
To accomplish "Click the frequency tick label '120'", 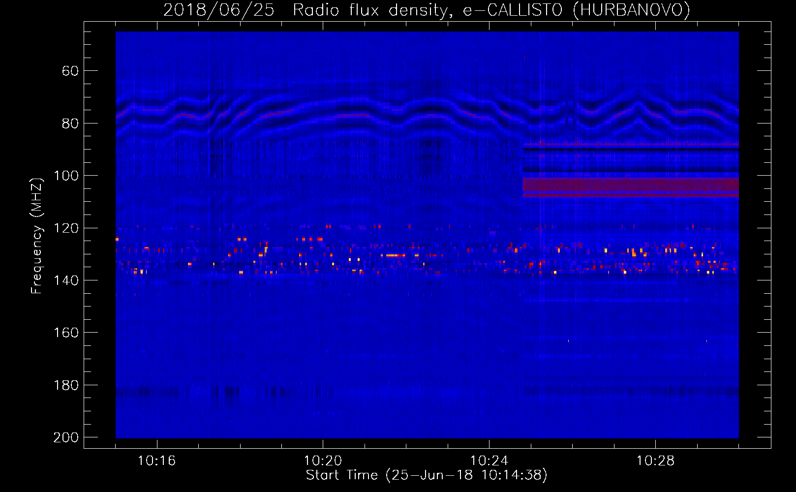I will [x=66, y=228].
